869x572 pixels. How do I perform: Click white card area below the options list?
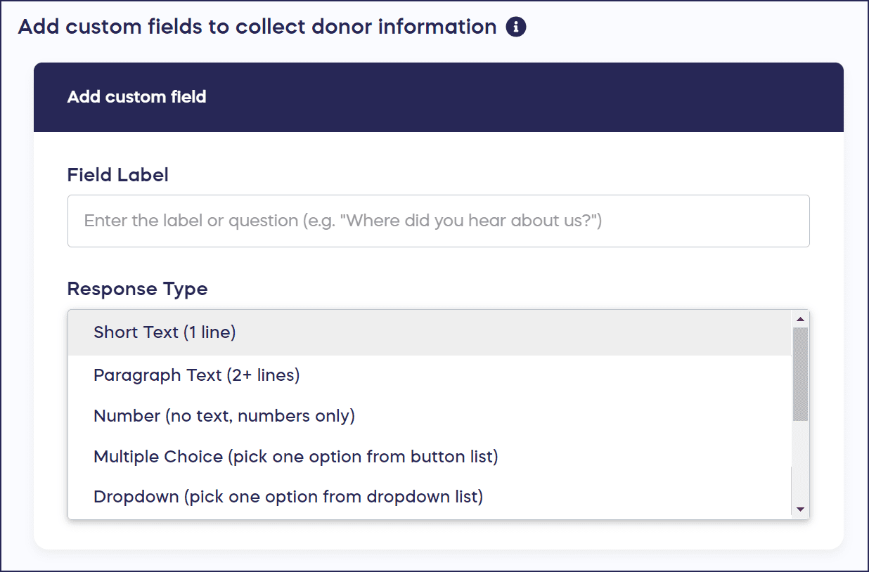[438, 535]
